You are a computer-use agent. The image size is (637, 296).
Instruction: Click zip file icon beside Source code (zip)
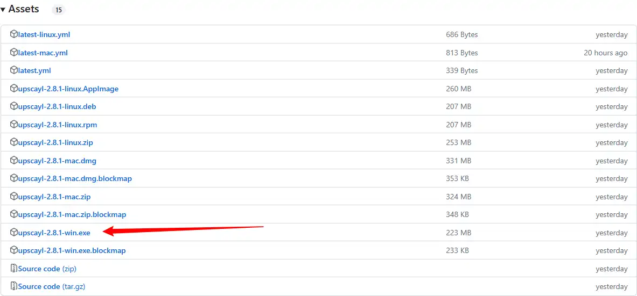click(14, 269)
